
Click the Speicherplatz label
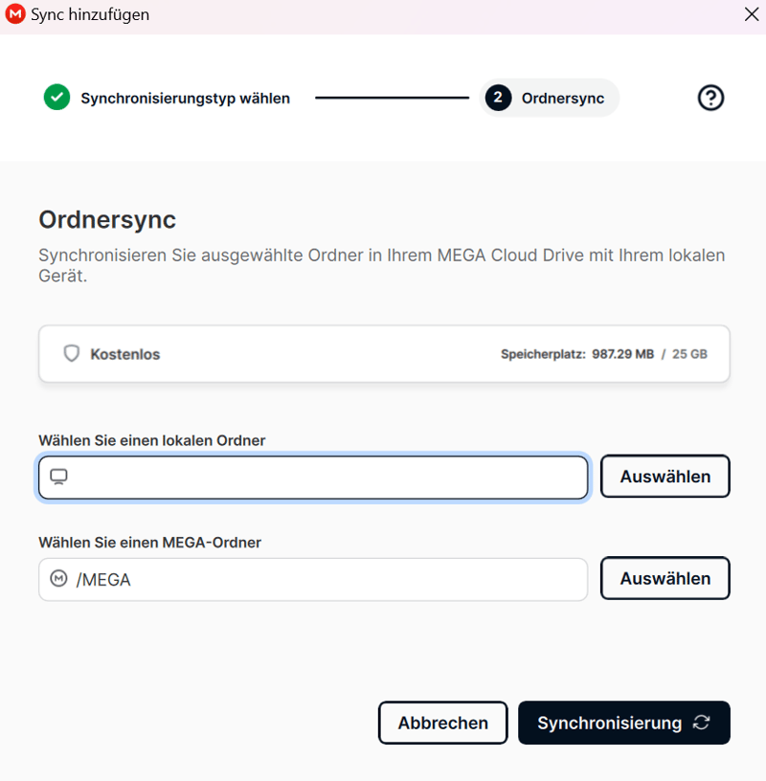coord(543,354)
